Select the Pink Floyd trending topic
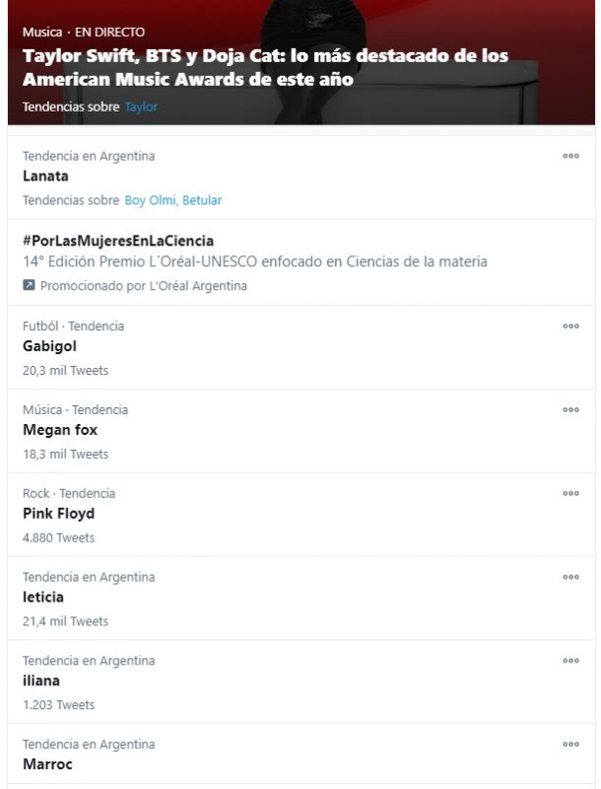601x789 pixels. coord(58,514)
